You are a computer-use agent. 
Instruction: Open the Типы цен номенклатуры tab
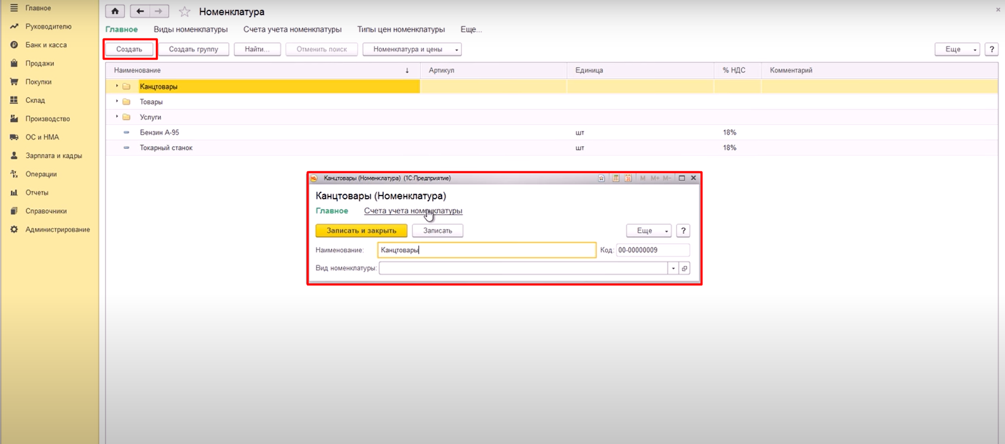[x=401, y=30]
